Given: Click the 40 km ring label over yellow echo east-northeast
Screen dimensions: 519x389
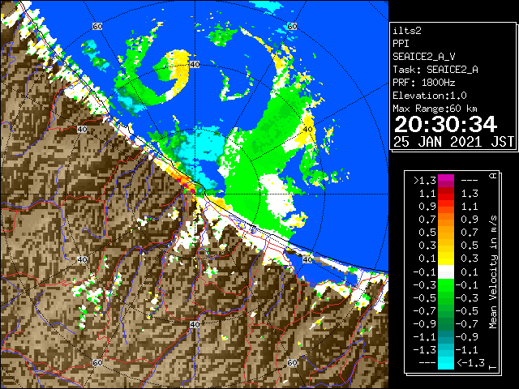Looking at the screenshot, I should [x=307, y=130].
